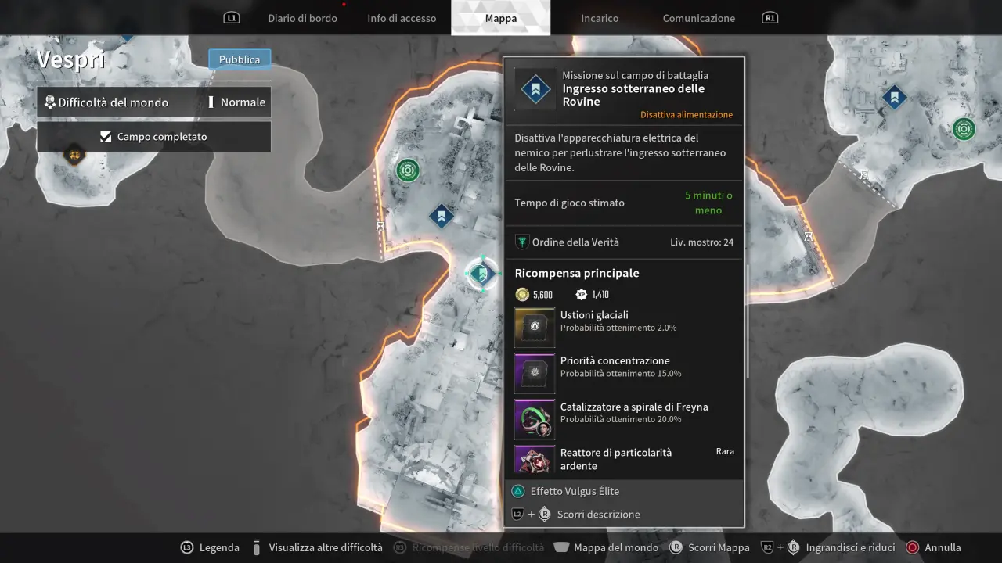Click the Ricompensa principale heading
This screenshot has height=563, width=1002.
tap(577, 273)
